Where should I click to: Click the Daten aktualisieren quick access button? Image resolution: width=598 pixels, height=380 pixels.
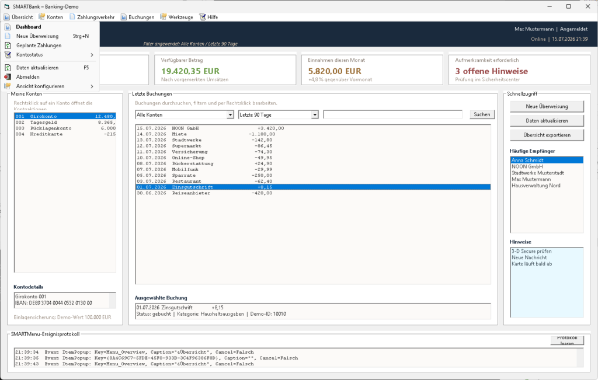pos(547,121)
